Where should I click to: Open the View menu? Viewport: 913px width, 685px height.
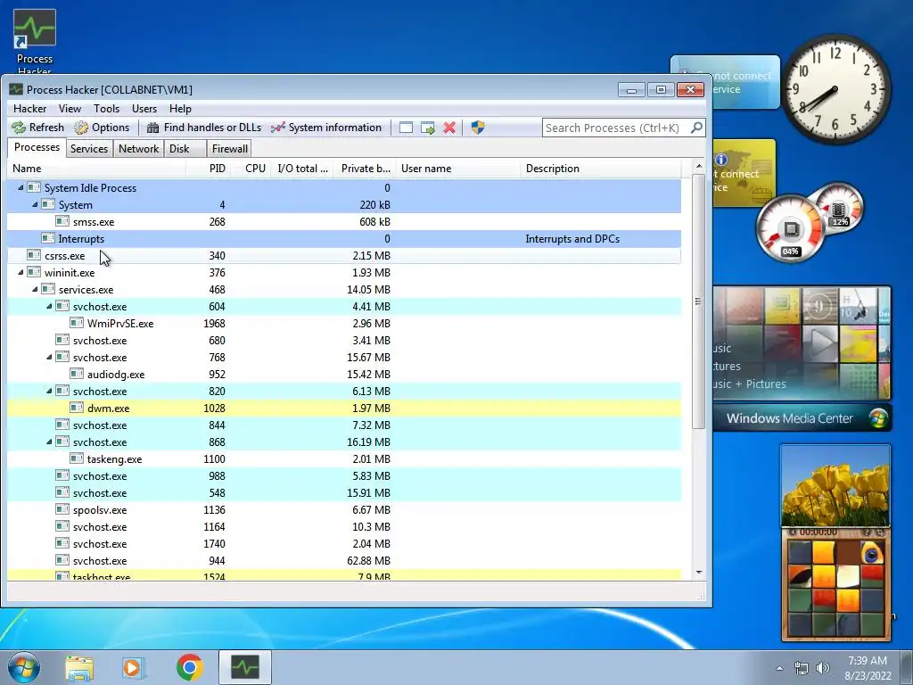(70, 109)
